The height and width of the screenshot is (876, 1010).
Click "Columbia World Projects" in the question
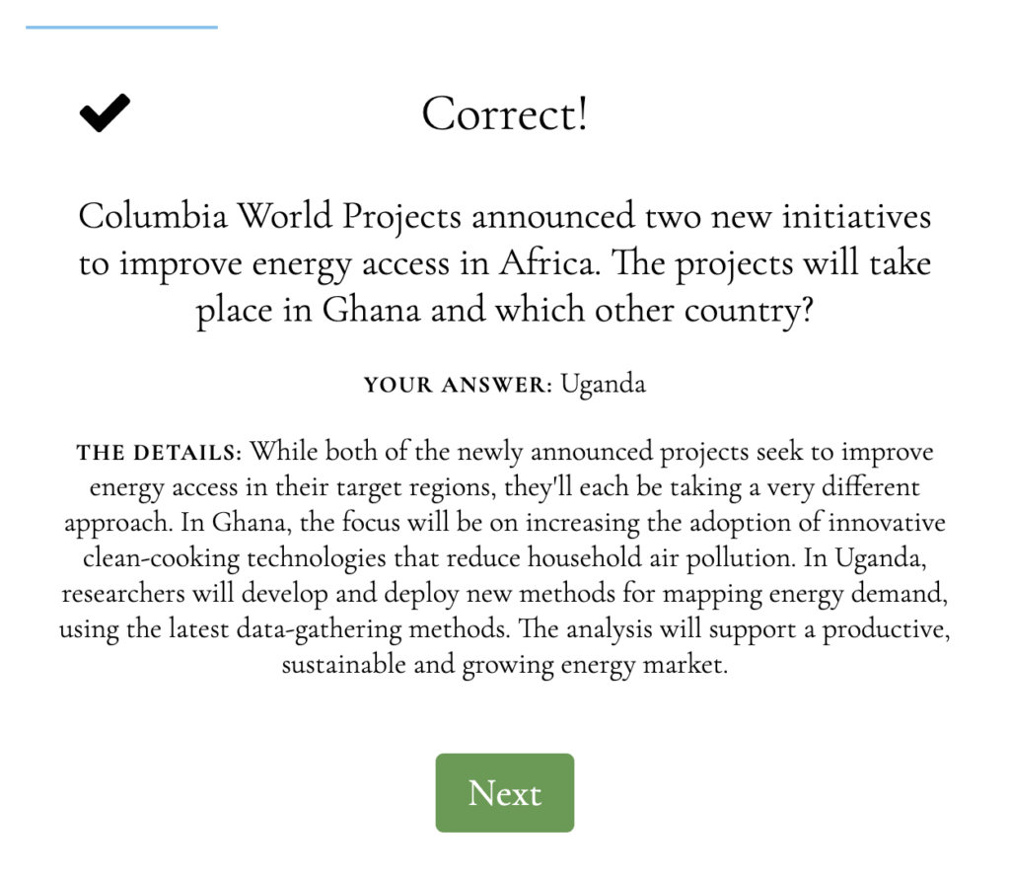tap(269, 216)
